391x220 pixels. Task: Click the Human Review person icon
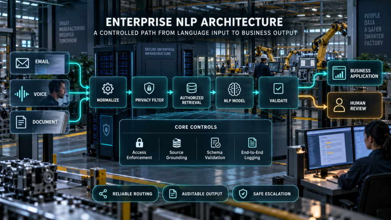(x=339, y=105)
